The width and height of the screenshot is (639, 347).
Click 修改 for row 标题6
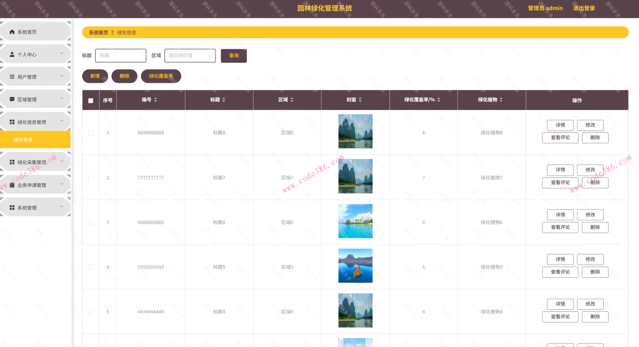click(590, 215)
